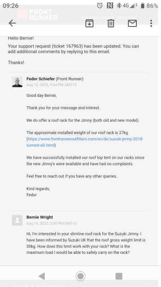The width and height of the screenshot is (161, 287).
Task: Mark email unread via the envelope icon
Action: [x=132, y=23]
